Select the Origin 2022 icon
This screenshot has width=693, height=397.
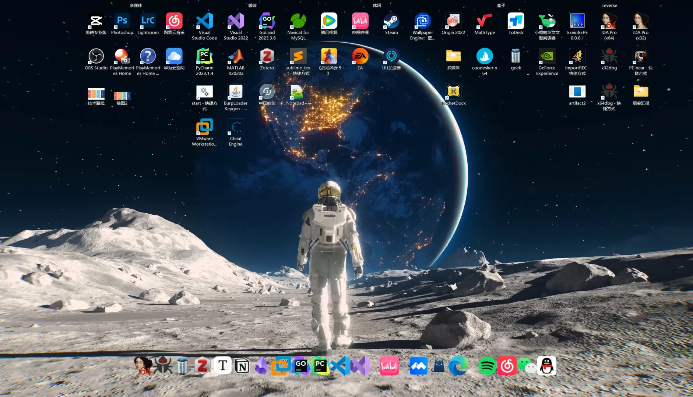click(x=453, y=24)
